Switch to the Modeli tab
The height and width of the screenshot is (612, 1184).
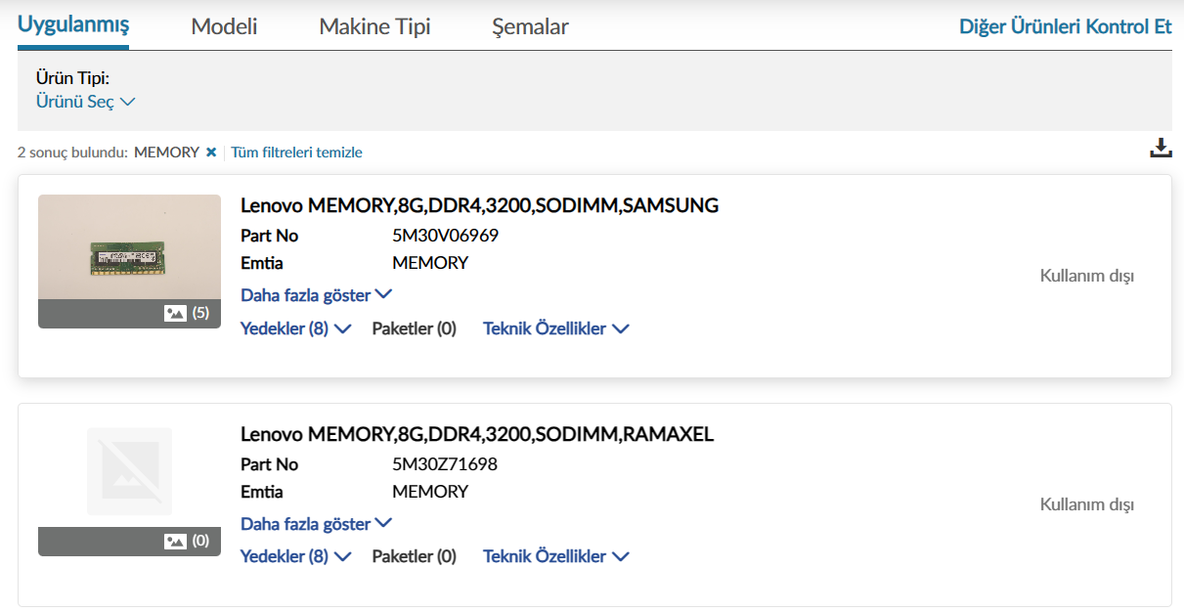tap(224, 26)
